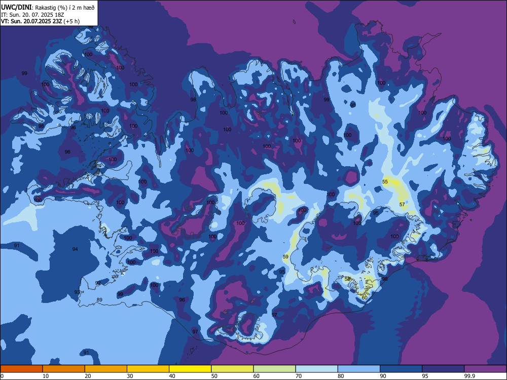Click the '93' humidity value on the map
The image size is (507, 380).
pyautogui.click(x=77, y=292)
